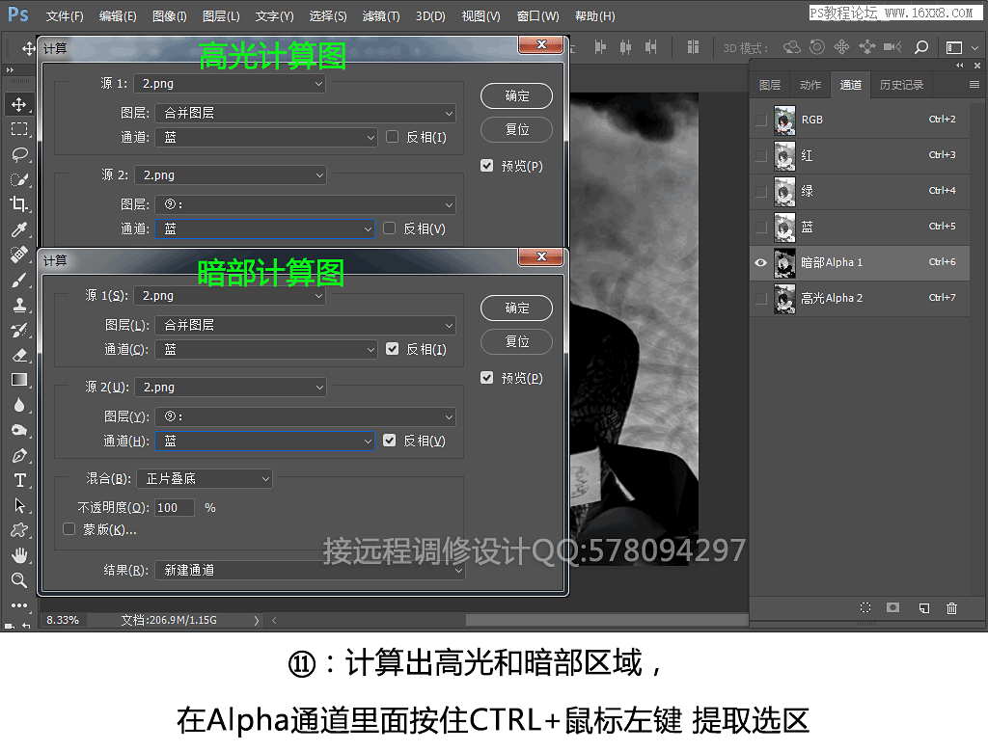Open 通道(H) 蓝 dropdown in 暗部 dialog
The height and width of the screenshot is (751, 988).
click(x=264, y=442)
